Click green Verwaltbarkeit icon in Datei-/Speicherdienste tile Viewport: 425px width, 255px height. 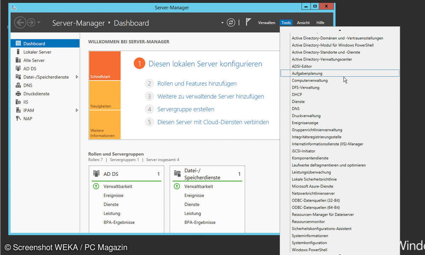177,186
